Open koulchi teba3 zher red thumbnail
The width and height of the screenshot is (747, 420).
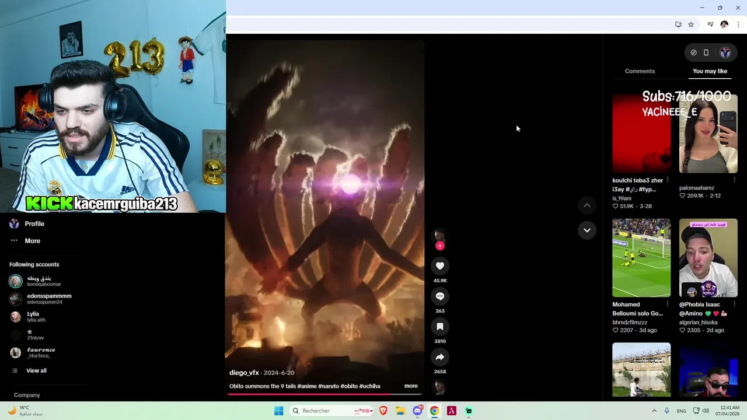641,134
